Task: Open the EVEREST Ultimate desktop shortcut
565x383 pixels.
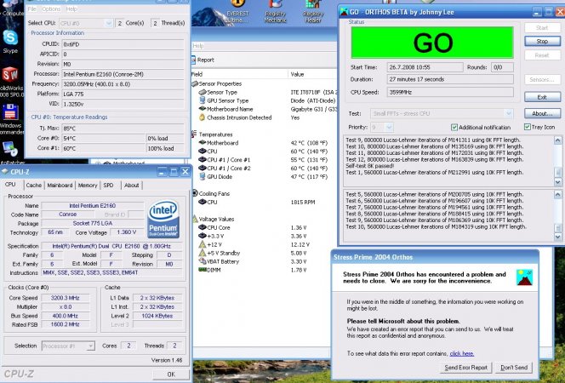Action: coord(237,5)
